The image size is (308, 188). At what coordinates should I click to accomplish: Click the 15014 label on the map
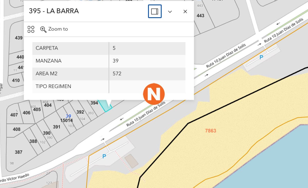coord(66,120)
